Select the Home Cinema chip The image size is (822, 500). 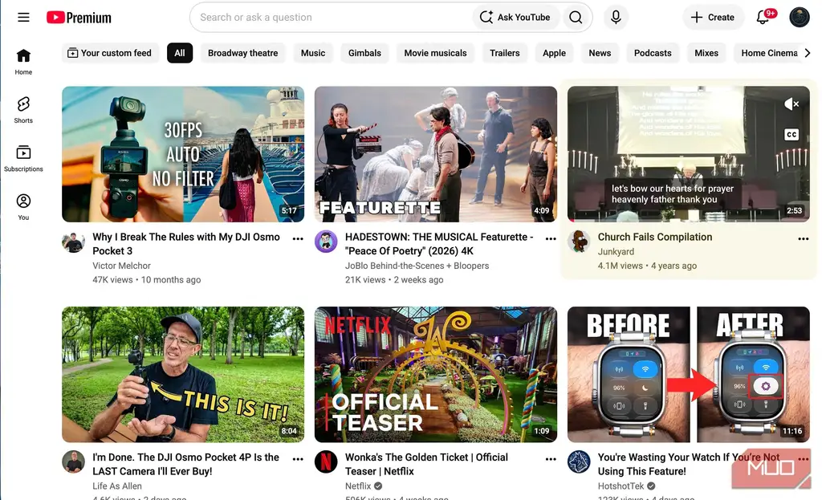[768, 53]
